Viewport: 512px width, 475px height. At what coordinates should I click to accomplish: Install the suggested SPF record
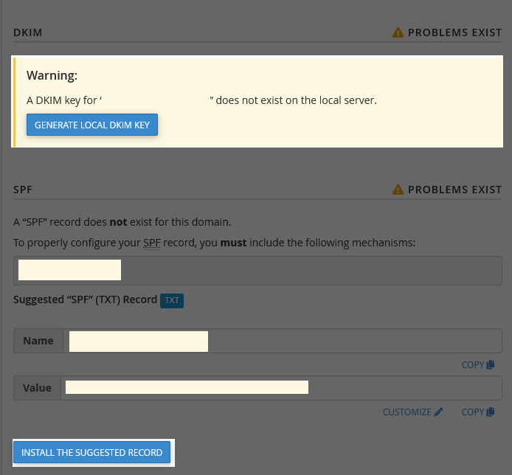click(92, 452)
